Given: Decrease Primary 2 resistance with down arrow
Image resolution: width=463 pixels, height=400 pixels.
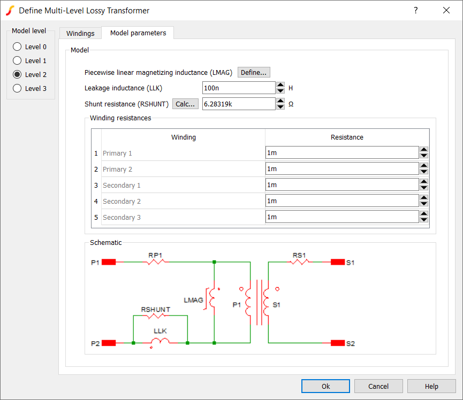Looking at the screenshot, I should (x=424, y=172).
